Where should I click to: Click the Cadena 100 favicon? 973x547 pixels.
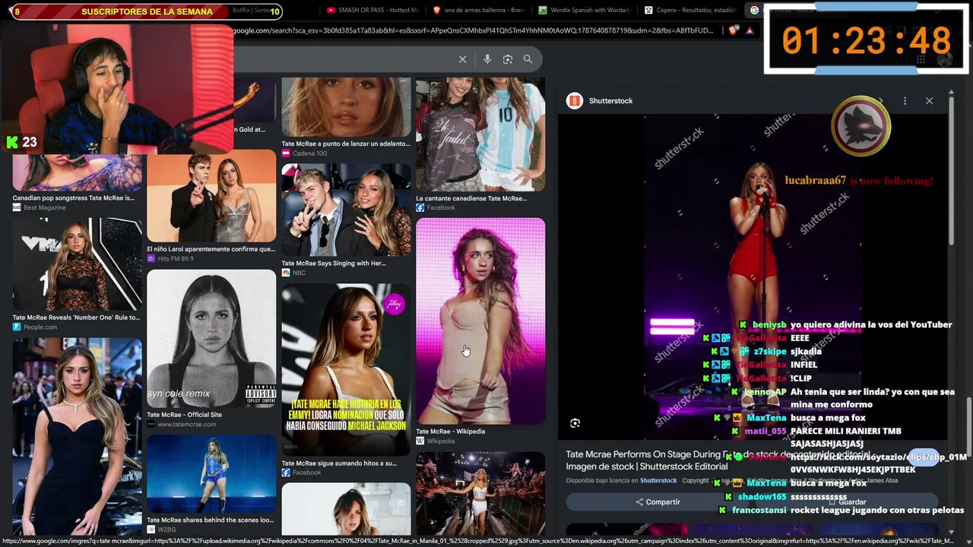pos(286,153)
